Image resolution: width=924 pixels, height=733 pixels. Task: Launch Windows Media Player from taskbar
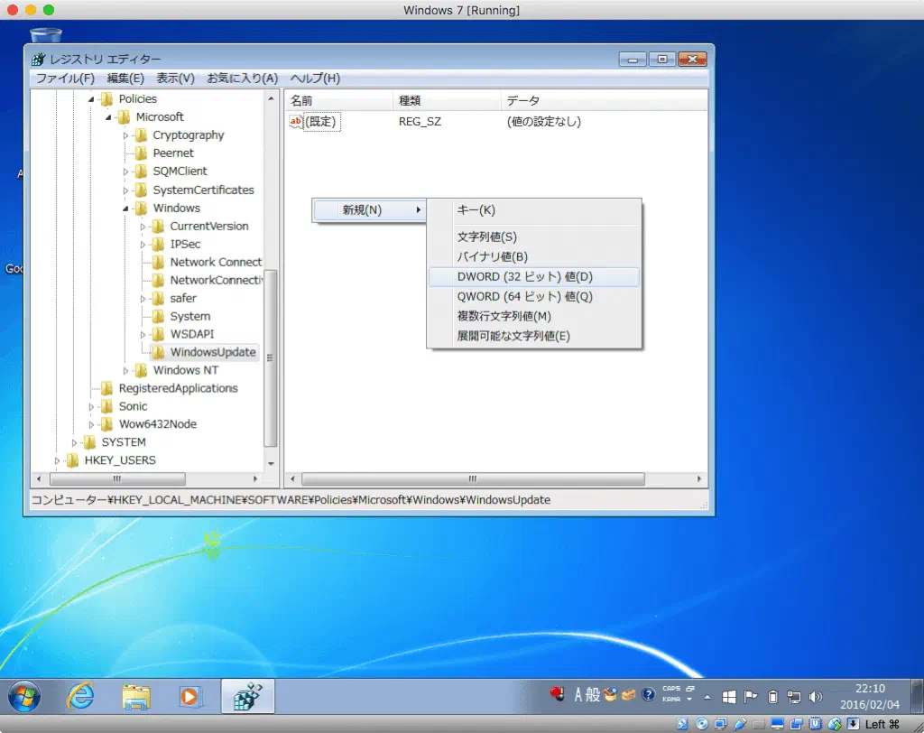pyautogui.click(x=189, y=696)
